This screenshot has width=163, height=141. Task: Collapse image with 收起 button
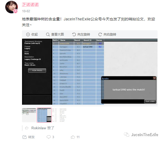pyautogui.click(x=32, y=34)
